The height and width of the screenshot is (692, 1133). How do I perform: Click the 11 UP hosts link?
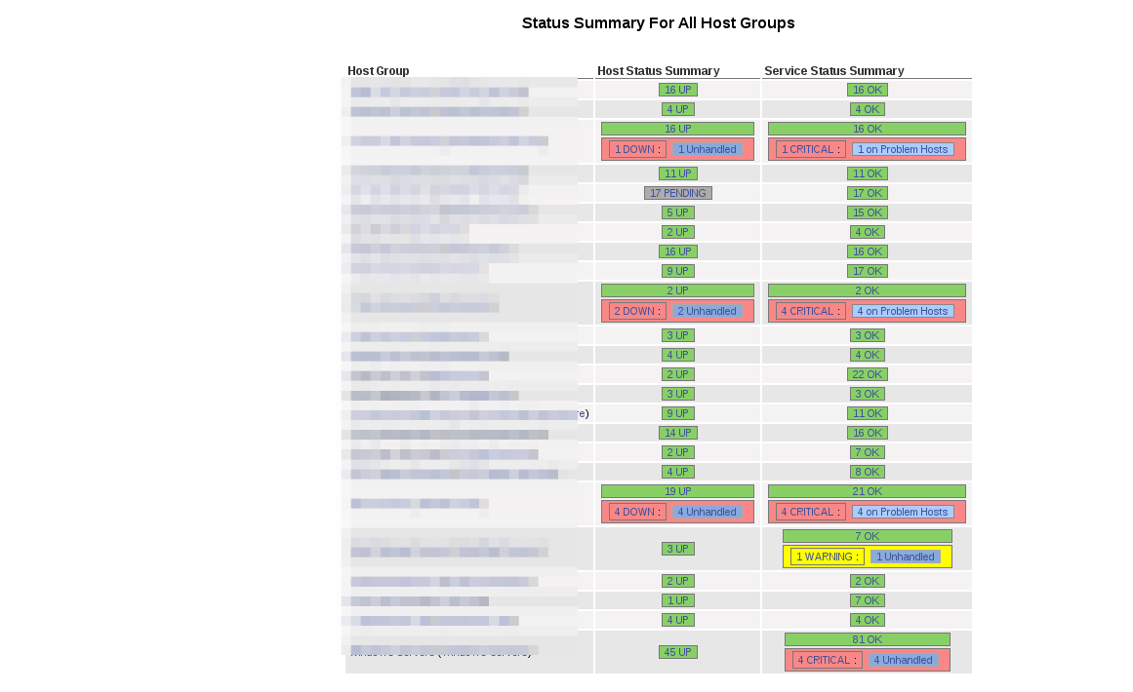677,173
